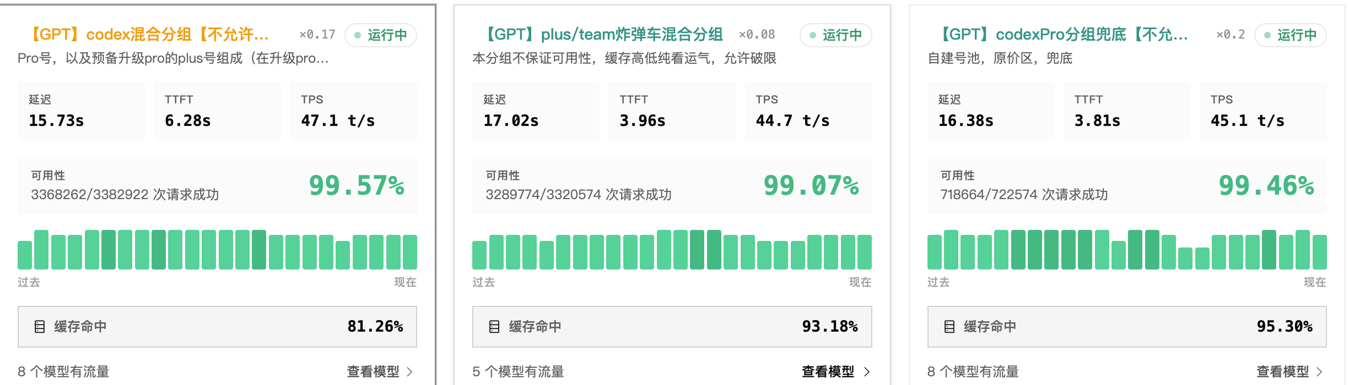The image size is (1349, 385).
Task: Click description 本分组不保证可用性
Action: (x=624, y=58)
